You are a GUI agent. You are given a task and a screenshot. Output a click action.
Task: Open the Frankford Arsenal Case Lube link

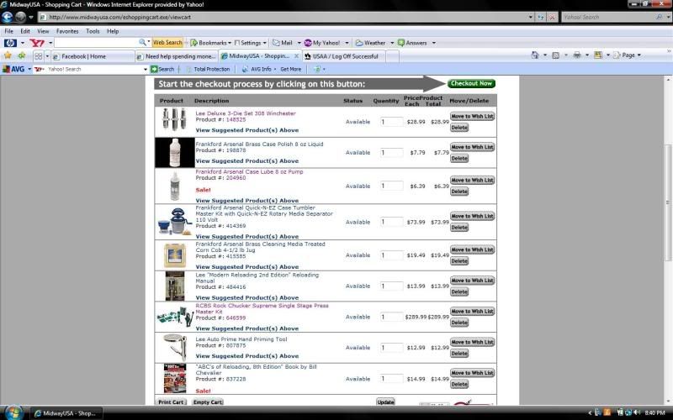pos(249,172)
